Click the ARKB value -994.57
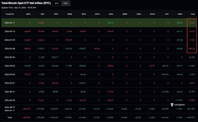198x122 pixels. pyautogui.click(x=68, y=40)
